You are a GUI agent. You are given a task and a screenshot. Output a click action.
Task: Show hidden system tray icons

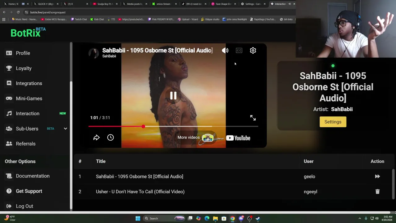click(x=359, y=218)
